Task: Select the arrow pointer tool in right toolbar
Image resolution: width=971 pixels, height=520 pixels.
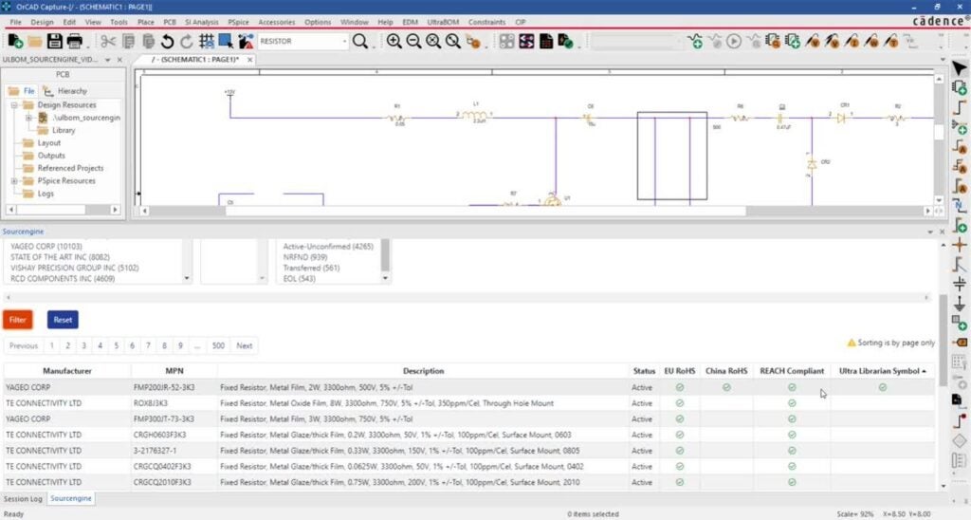Action: (960, 68)
